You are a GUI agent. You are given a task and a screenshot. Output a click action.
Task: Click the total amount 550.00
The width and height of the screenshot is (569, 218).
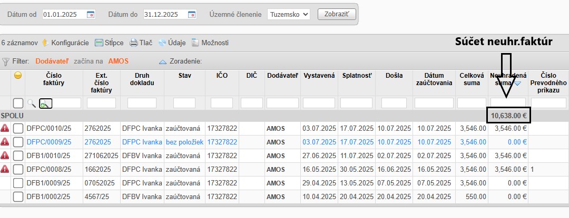tap(476, 197)
